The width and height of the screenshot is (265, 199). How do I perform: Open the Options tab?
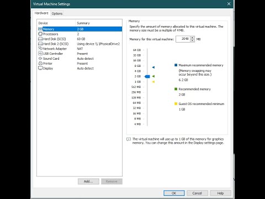click(57, 13)
